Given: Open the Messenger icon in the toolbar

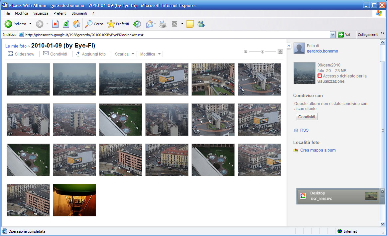Looking at the screenshot, I should tap(201, 24).
